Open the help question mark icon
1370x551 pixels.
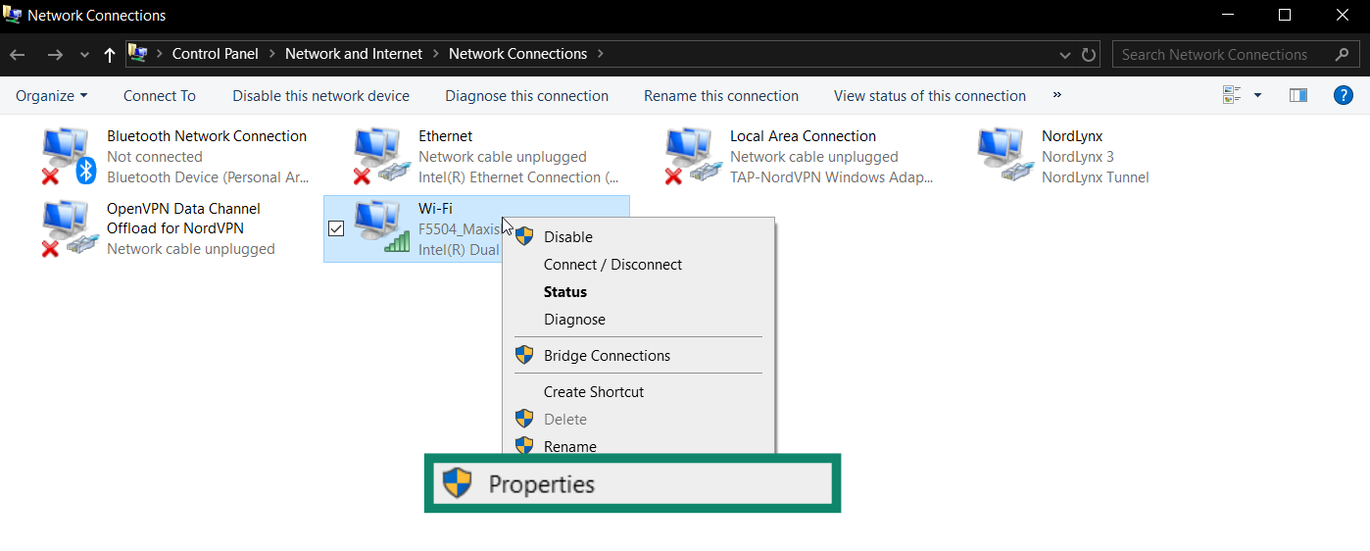(x=1344, y=95)
